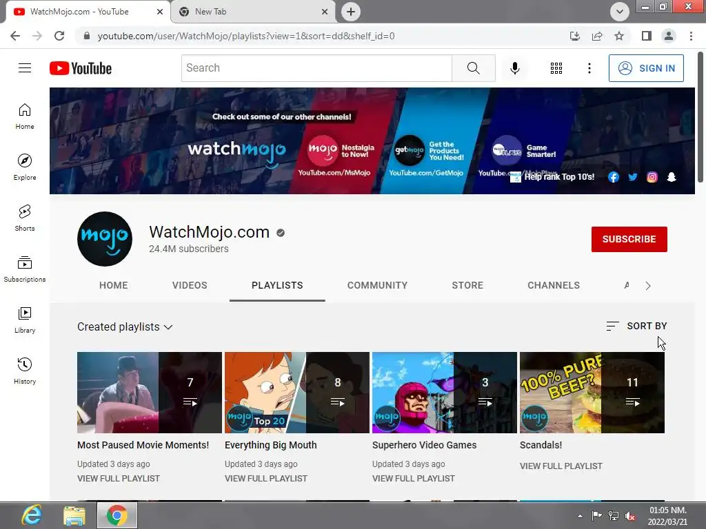Image resolution: width=706 pixels, height=529 pixels.
Task: Open a new browser tab with plus
Action: pos(351,12)
